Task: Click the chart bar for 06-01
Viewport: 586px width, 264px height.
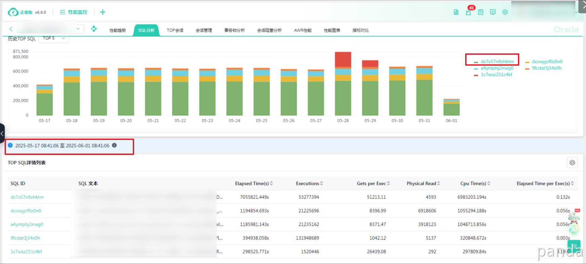Action: pos(452,107)
